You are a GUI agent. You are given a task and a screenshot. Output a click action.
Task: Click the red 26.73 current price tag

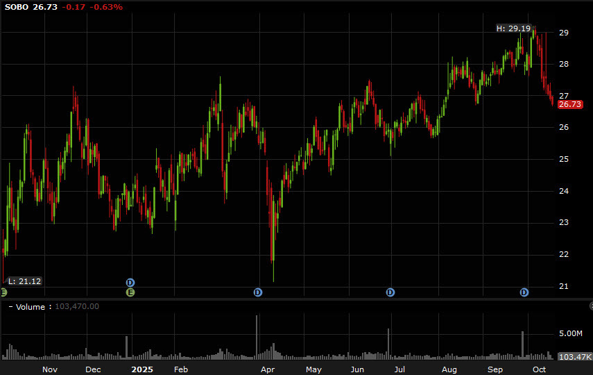[x=570, y=104]
